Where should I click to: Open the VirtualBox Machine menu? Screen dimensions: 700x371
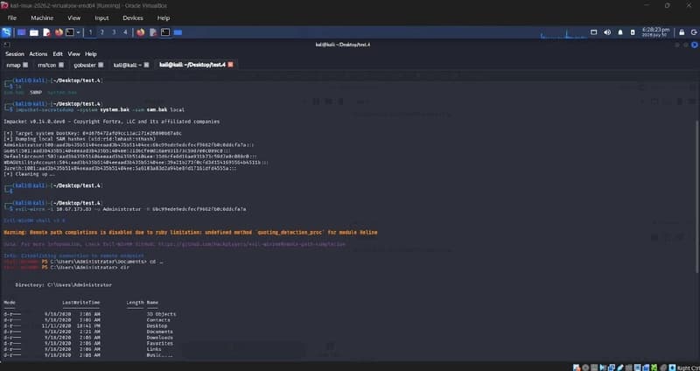(42, 17)
